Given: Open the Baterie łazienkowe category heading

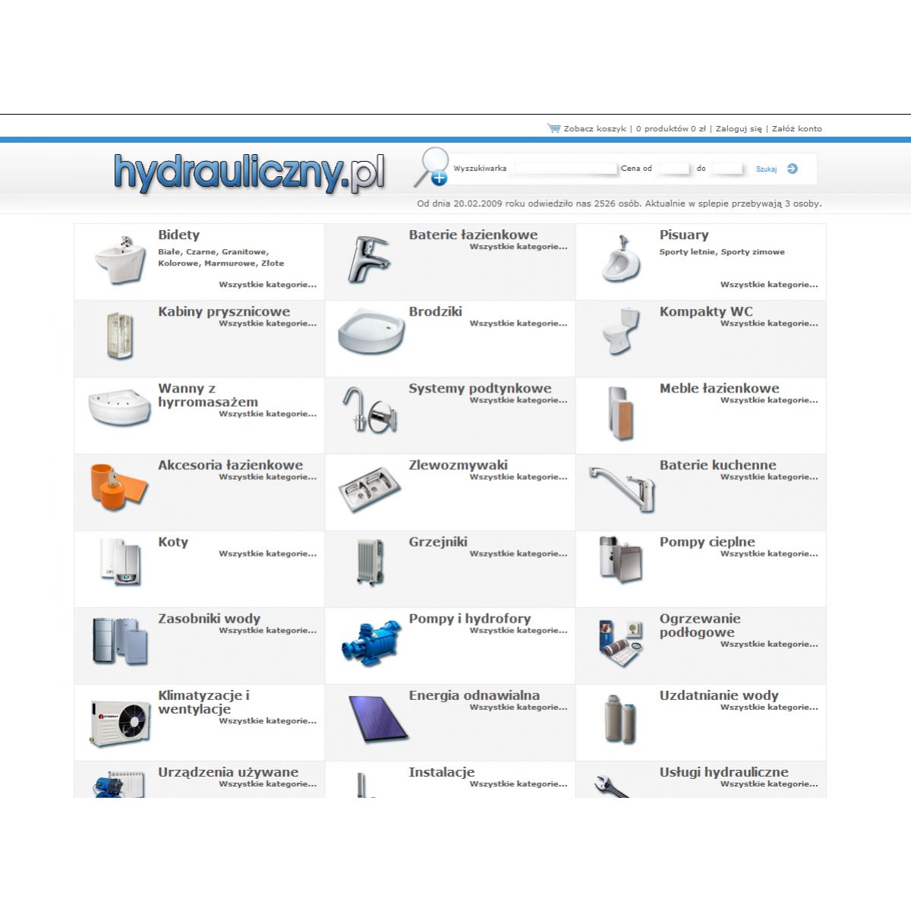Looking at the screenshot, I should click(x=473, y=235).
